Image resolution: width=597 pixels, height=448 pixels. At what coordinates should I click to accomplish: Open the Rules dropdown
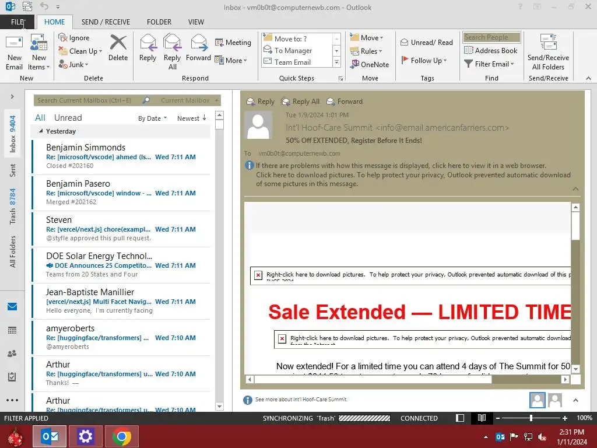pos(366,51)
